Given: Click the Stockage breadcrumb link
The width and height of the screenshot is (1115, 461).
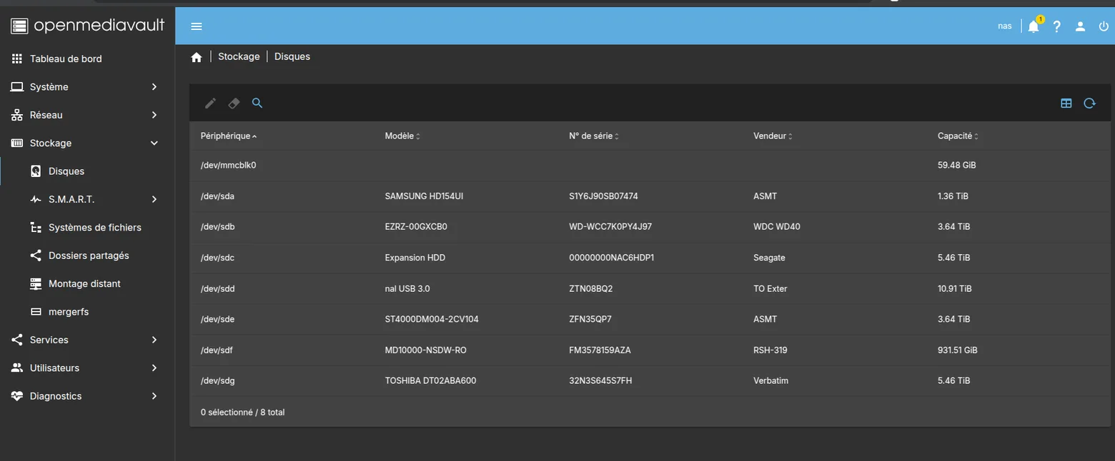Looking at the screenshot, I should 239,56.
